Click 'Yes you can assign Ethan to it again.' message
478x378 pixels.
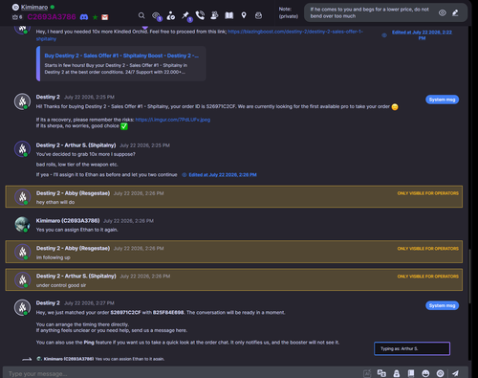point(76,230)
